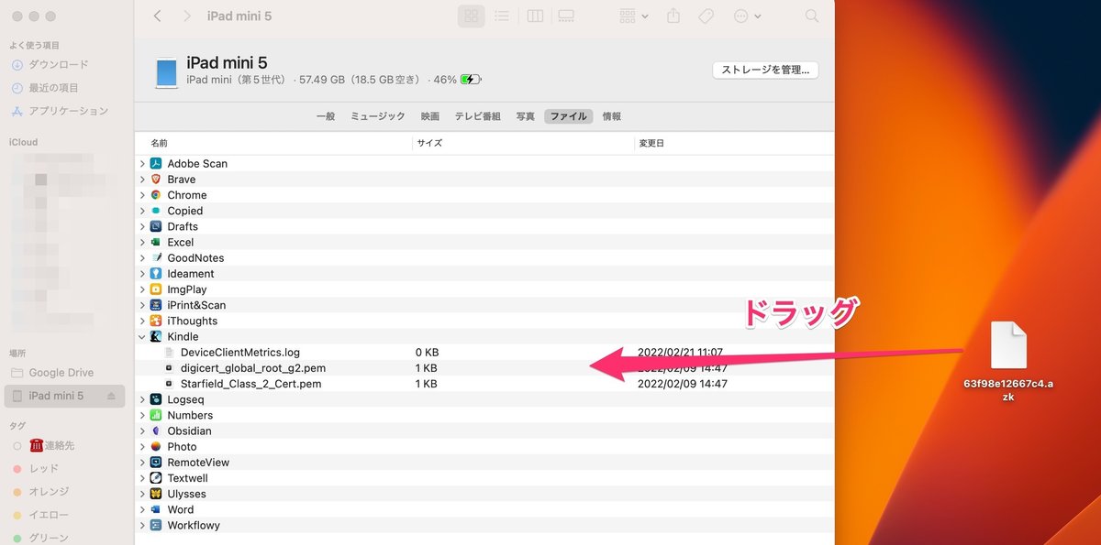
Task: Click the ストレージを管理 button
Action: (x=765, y=71)
